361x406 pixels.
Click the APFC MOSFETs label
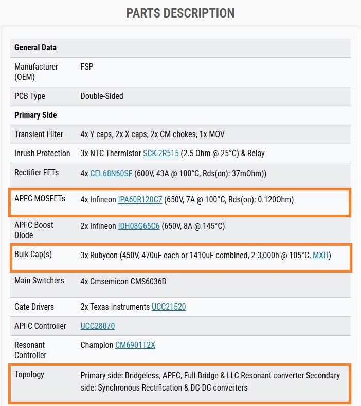40,198
